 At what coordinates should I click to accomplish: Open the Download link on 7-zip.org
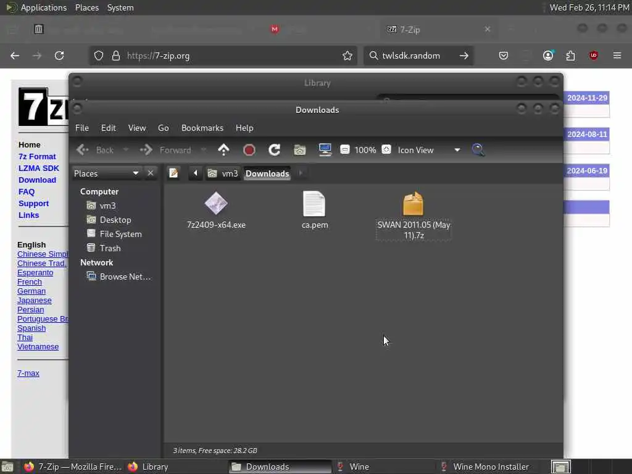pos(37,180)
